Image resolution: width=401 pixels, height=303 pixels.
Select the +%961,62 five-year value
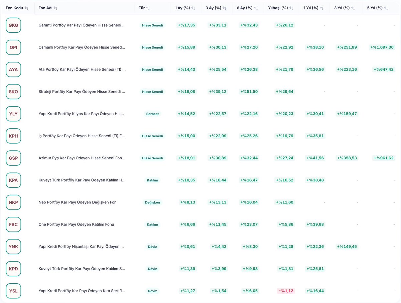(384, 158)
